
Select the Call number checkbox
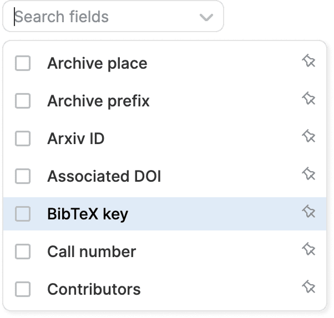coord(23,252)
